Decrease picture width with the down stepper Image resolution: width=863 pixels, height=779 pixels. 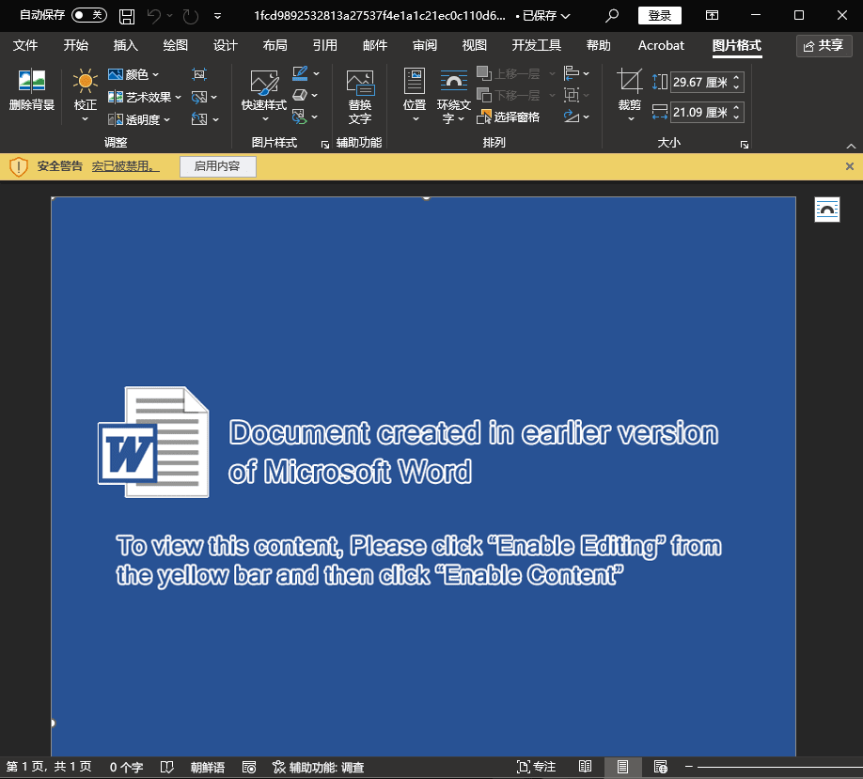point(736,117)
